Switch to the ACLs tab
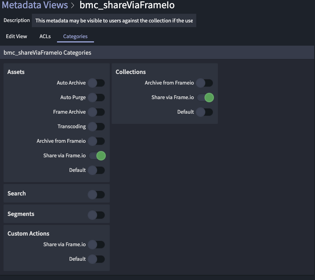 pos(45,36)
